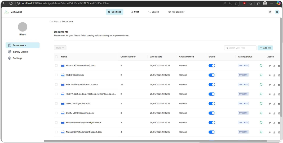Open the File Explorer tab
The width and height of the screenshot is (283, 143).
(x=176, y=12)
